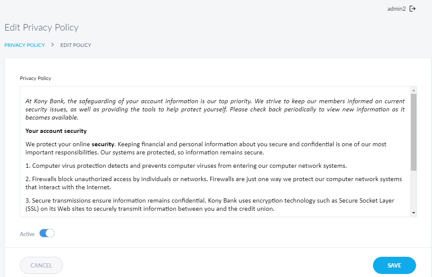This screenshot has width=432, height=277.
Task: Click the "Your account security" heading
Action: tap(56, 131)
